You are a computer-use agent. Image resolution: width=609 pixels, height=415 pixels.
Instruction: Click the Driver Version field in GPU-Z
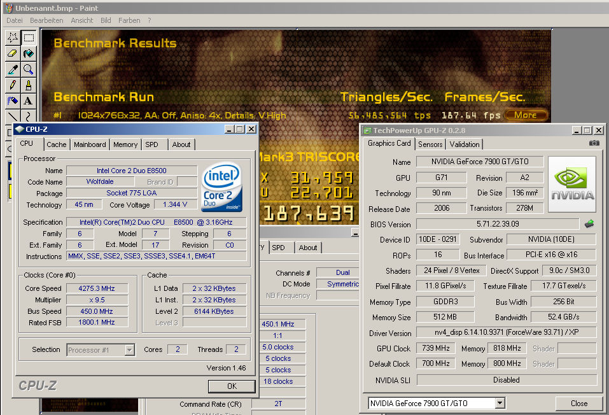507,332
